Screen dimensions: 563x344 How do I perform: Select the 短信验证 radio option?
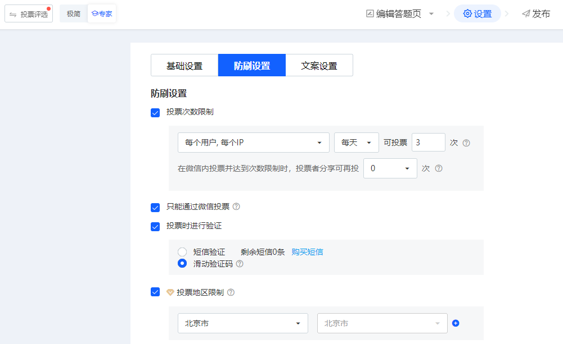pos(182,252)
